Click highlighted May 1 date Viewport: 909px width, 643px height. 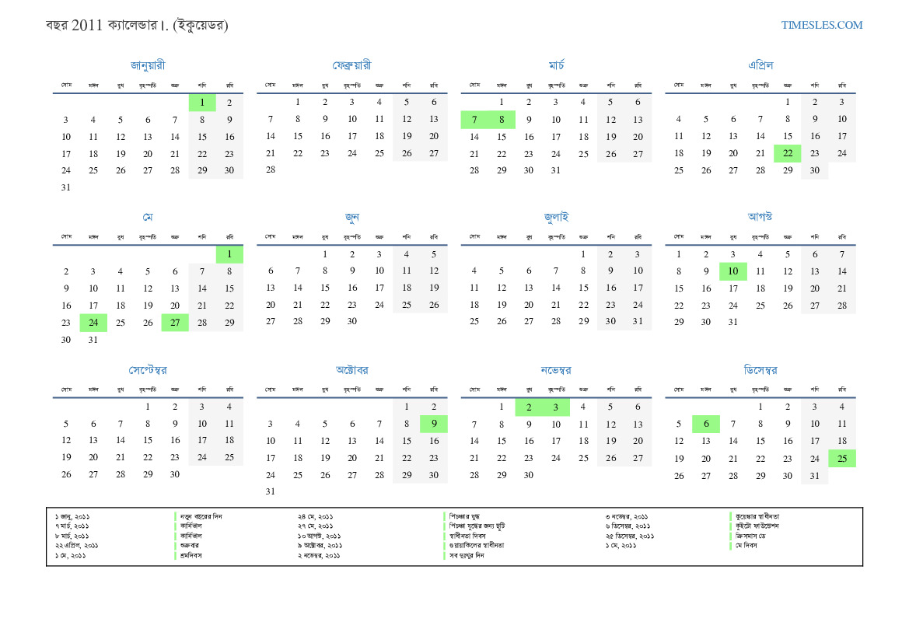[229, 255]
